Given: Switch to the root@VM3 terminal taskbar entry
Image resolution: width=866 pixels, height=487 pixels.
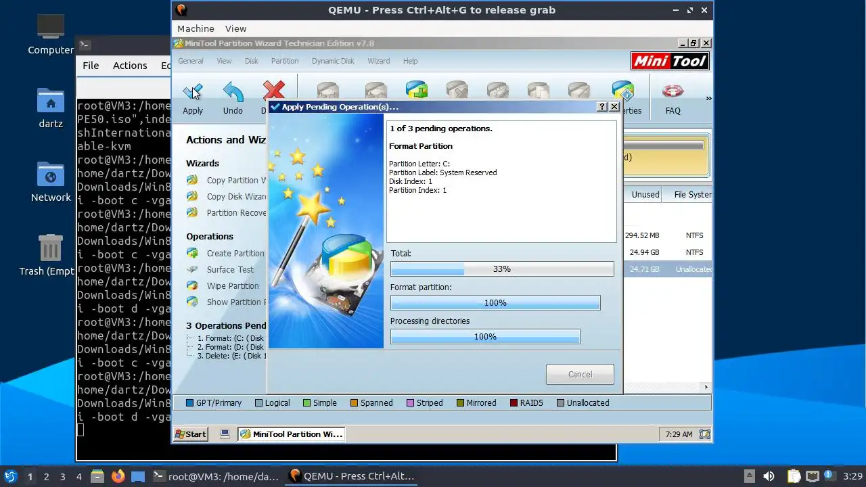Looking at the screenshot, I should click(216, 476).
